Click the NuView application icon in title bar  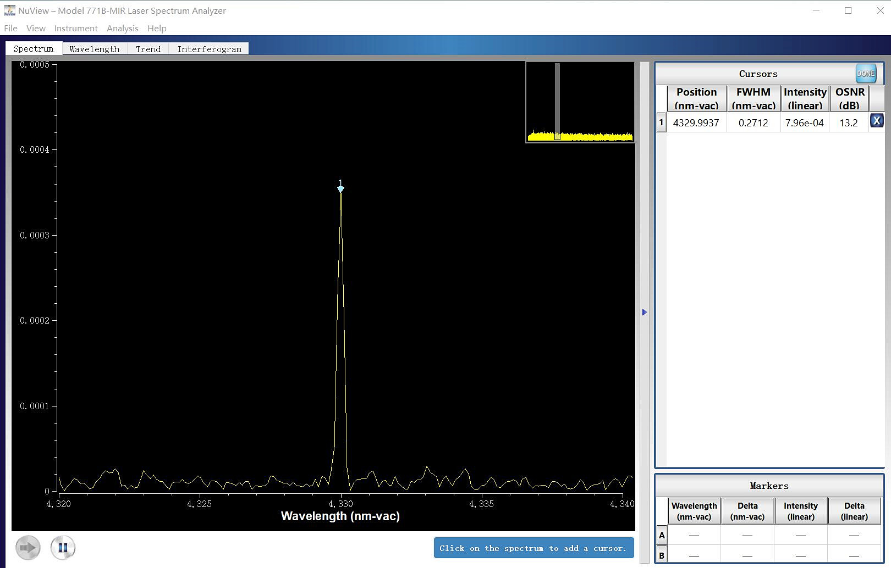[x=9, y=10]
